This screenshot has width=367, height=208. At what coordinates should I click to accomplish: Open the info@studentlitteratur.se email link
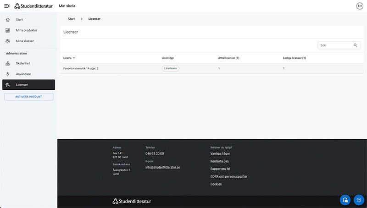163,167
